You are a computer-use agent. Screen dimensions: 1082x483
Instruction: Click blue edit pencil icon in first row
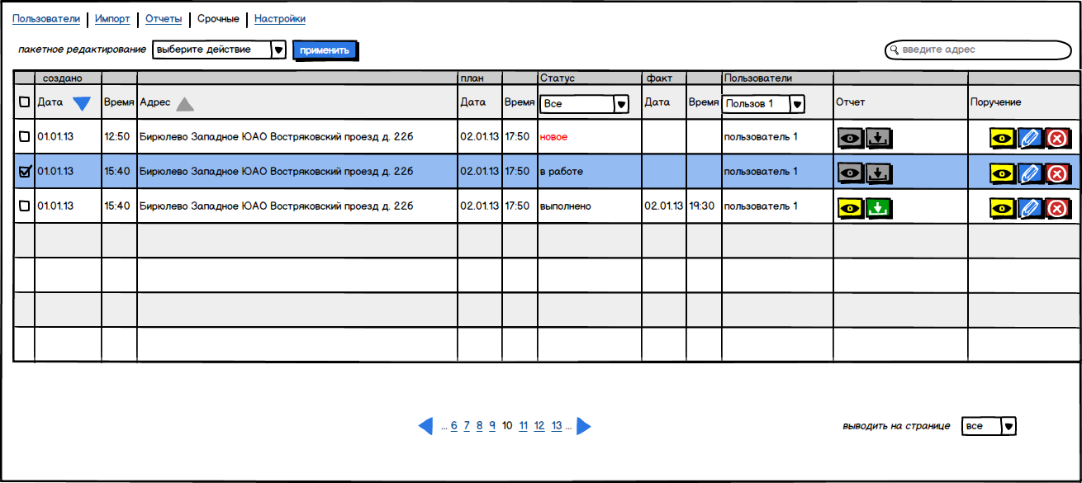tap(1029, 138)
